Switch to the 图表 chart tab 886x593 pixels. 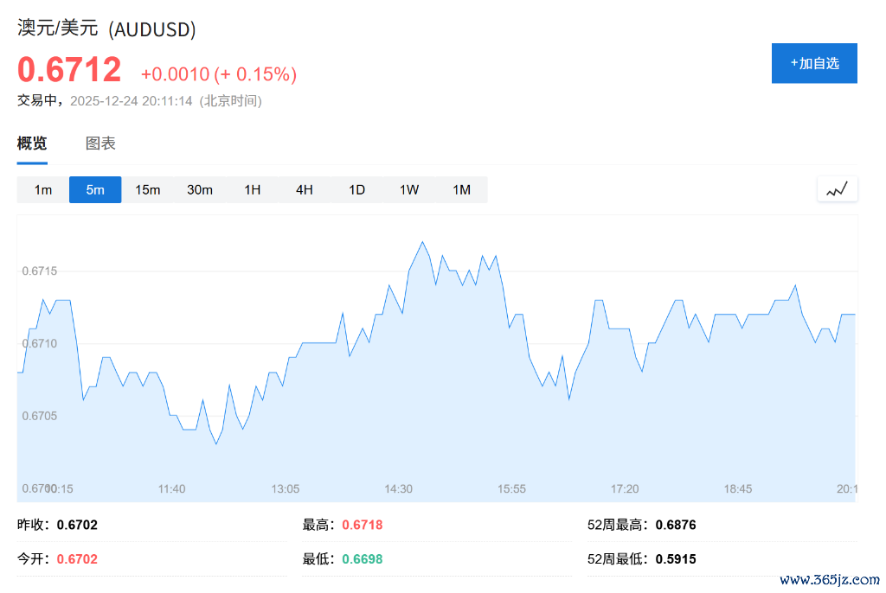point(100,143)
